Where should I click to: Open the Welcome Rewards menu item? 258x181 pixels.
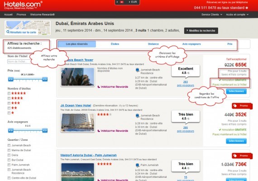42,14
